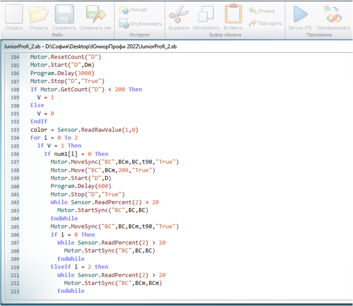Click Motor.Stop("D","True") on line 187
353x306 pixels.
[67, 81]
